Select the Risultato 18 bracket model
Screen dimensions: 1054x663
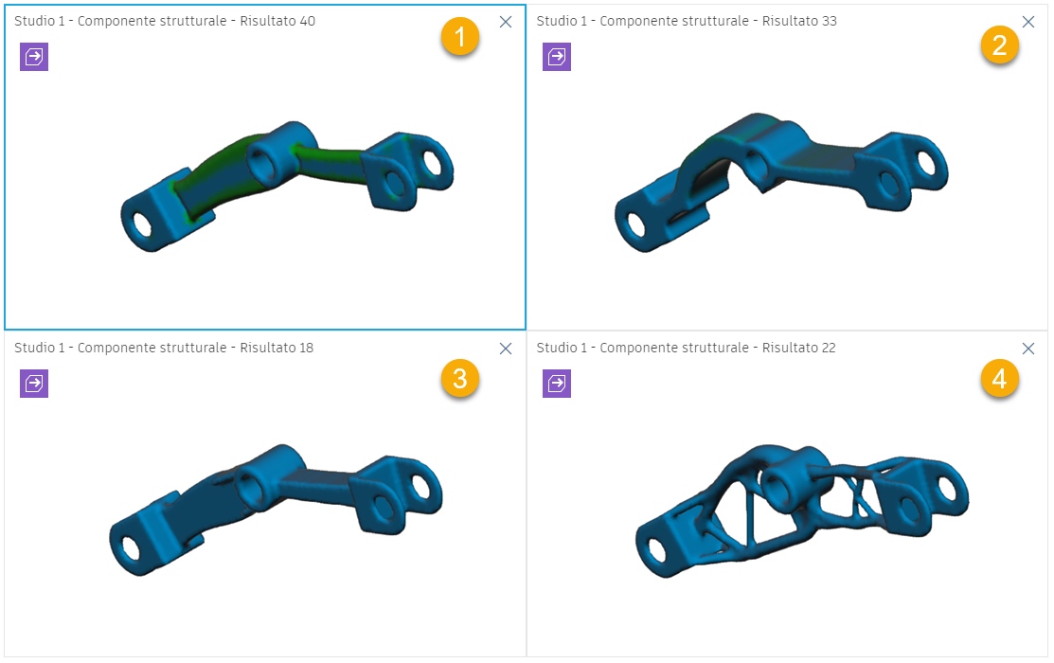tap(276, 509)
